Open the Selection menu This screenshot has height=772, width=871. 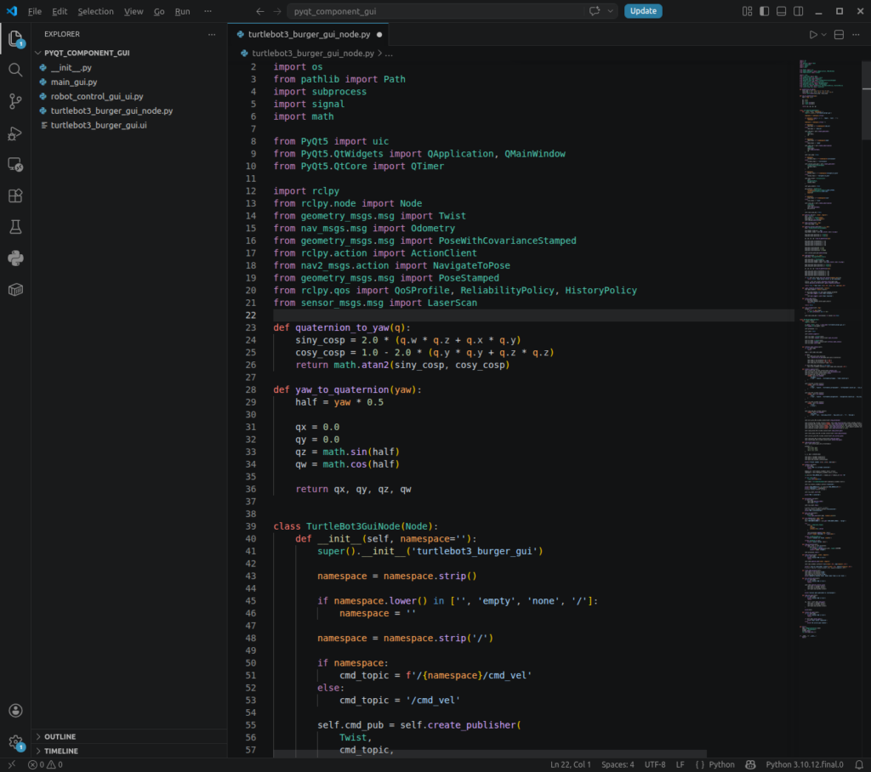click(x=95, y=11)
